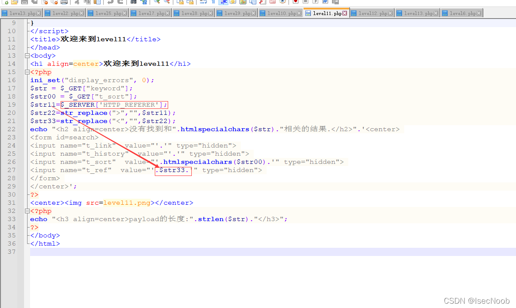Switch to the level9.php tab
The width and height of the screenshot is (516, 308).
point(236,13)
